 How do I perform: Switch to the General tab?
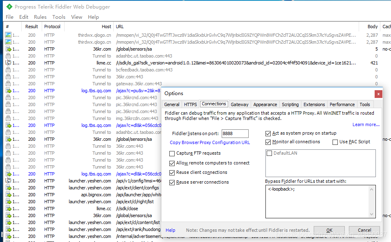[171, 104]
